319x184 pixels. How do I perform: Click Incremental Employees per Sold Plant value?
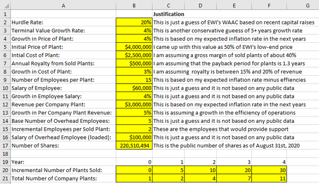click(134, 129)
